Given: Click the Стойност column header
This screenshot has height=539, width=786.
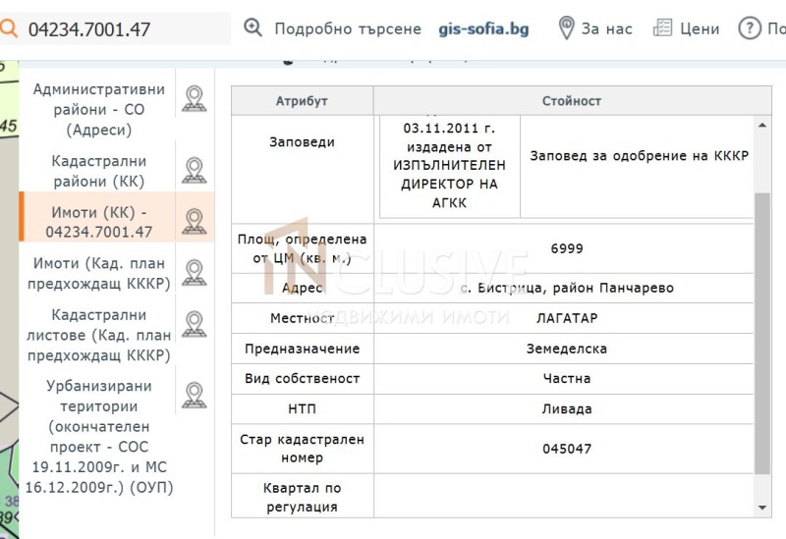Looking at the screenshot, I should pyautogui.click(x=572, y=101).
